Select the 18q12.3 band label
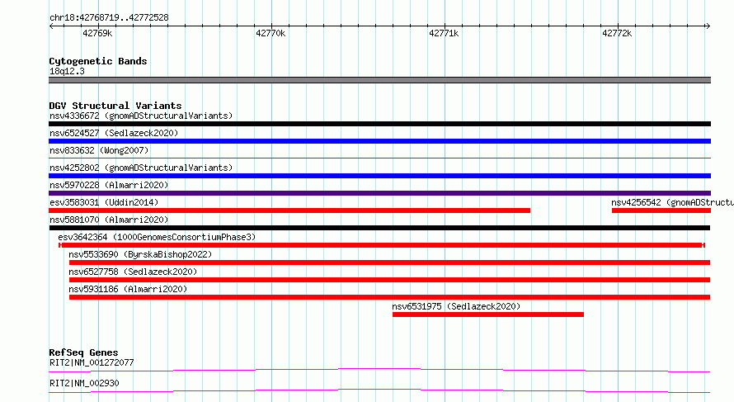This screenshot has width=734, height=402. [x=67, y=71]
